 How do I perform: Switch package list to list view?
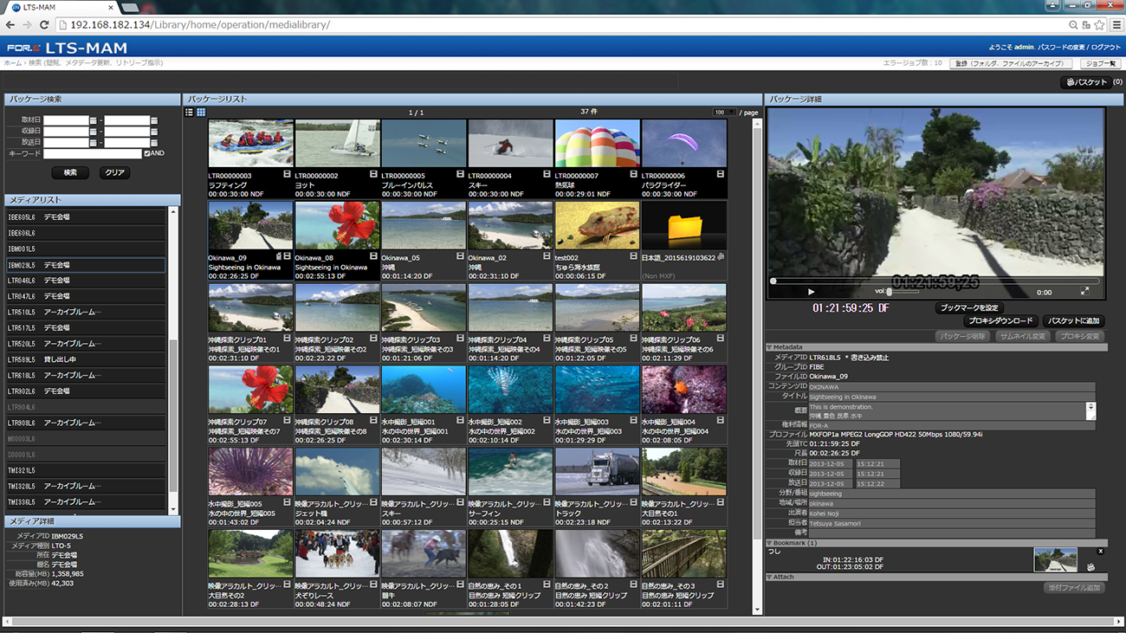coord(190,113)
